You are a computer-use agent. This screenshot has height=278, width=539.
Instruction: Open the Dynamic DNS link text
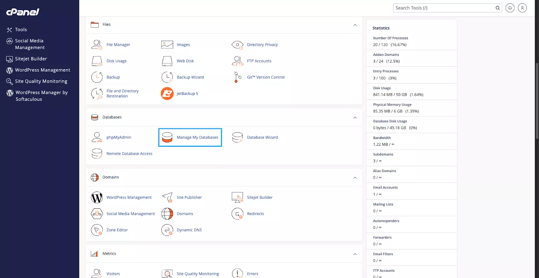(189, 230)
